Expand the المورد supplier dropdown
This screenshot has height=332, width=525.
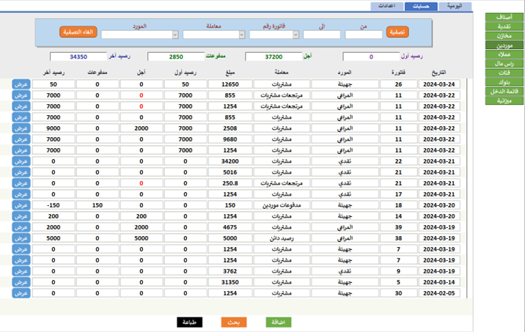[175, 34]
